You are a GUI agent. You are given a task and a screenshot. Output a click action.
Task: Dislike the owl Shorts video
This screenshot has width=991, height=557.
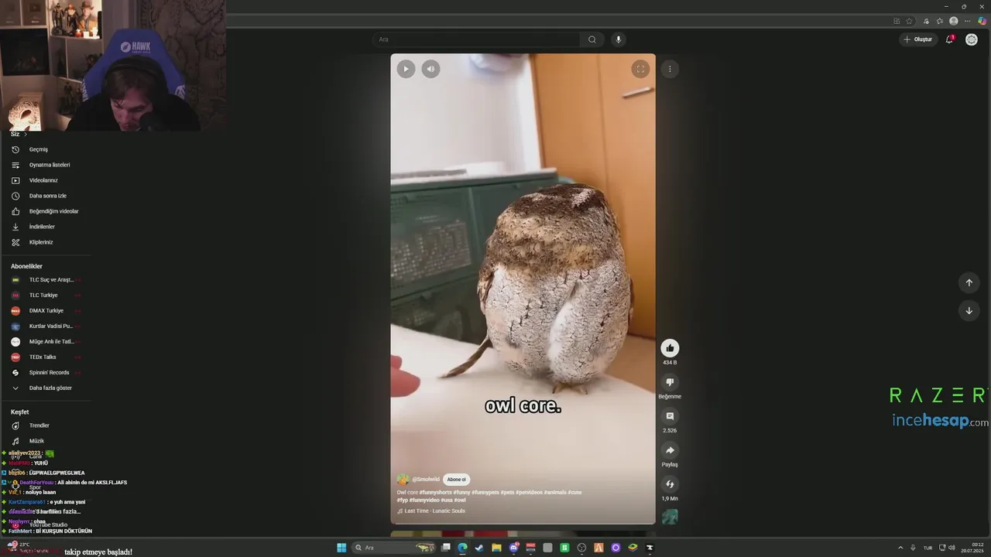670,382
